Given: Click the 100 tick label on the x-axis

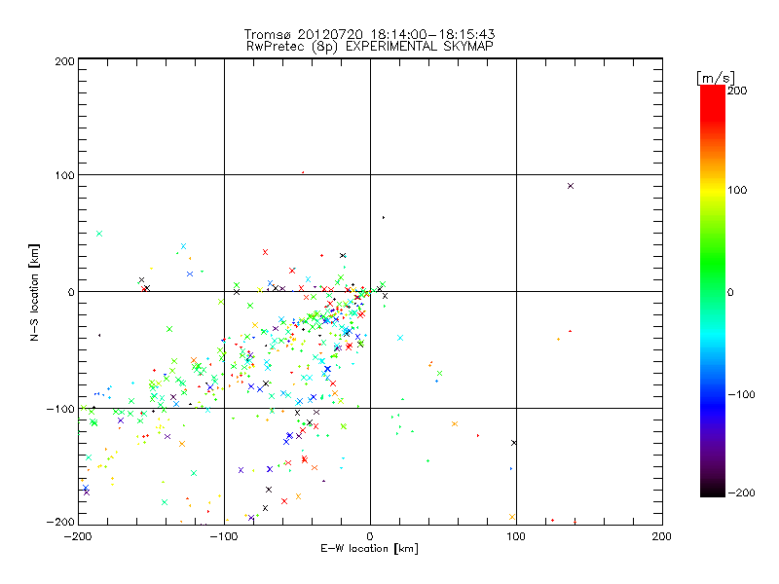Looking at the screenshot, I should point(516,536).
